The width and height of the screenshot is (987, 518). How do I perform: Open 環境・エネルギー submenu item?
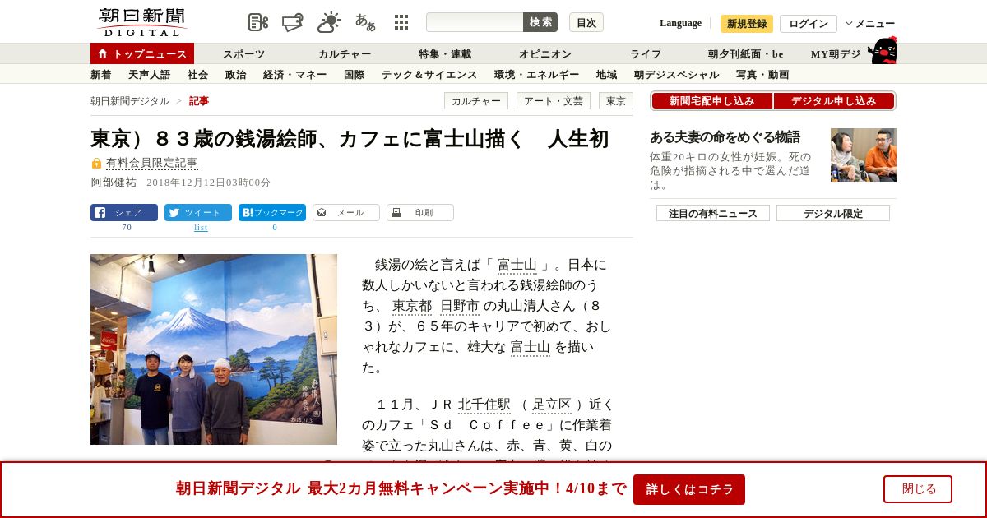click(x=537, y=75)
